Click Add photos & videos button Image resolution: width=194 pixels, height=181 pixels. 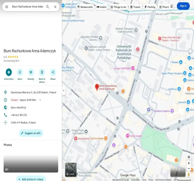point(31,179)
